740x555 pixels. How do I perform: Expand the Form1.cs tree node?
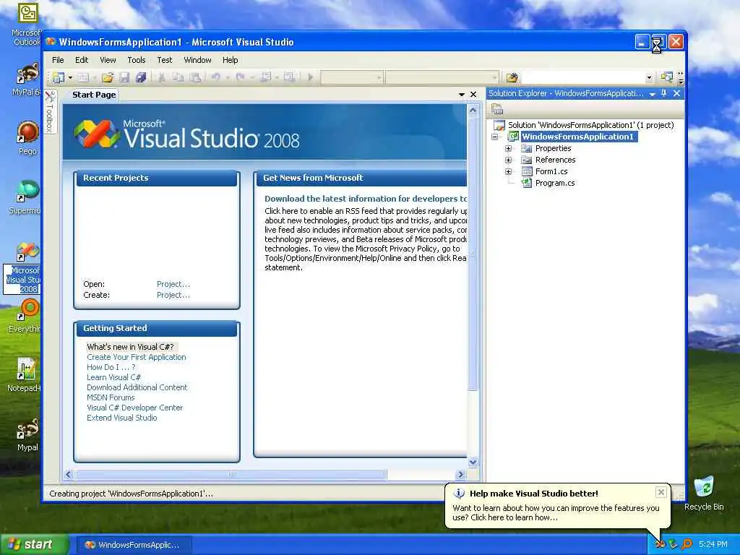508,171
